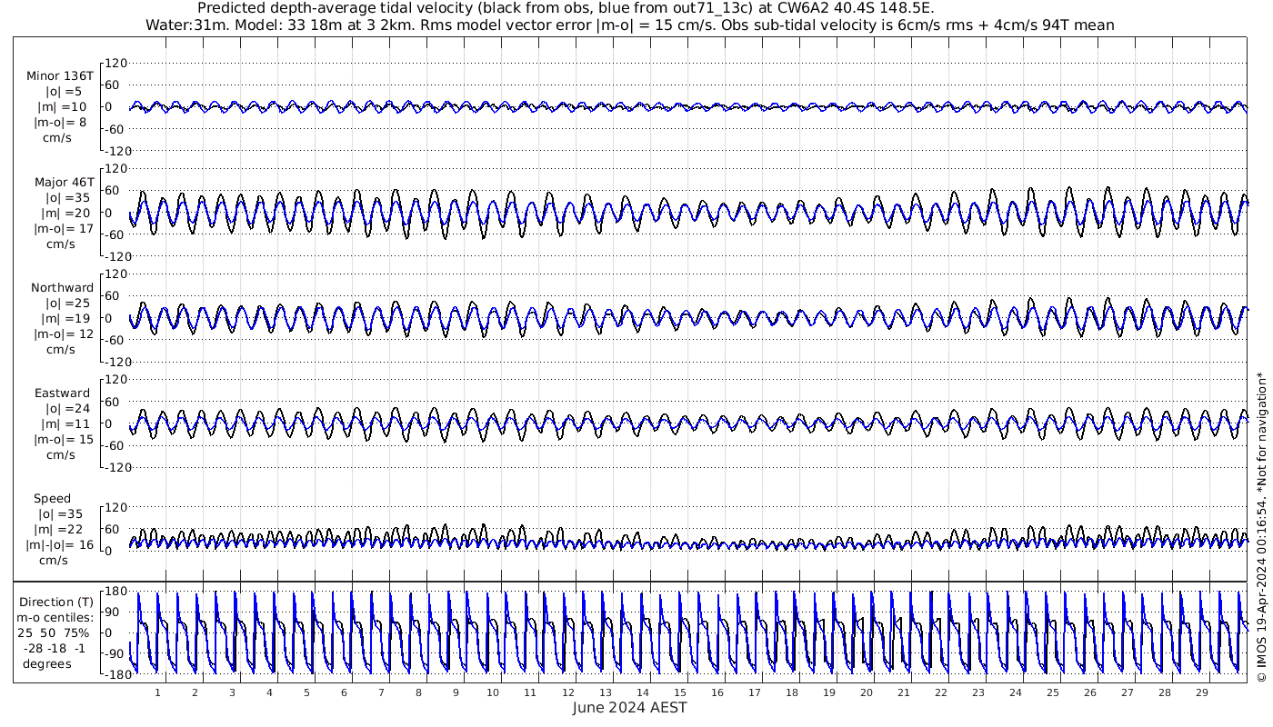Viewport: 1273px width, 727px height.
Task: Click the '-90' y-axis label in the direction panel
Action: pos(114,655)
